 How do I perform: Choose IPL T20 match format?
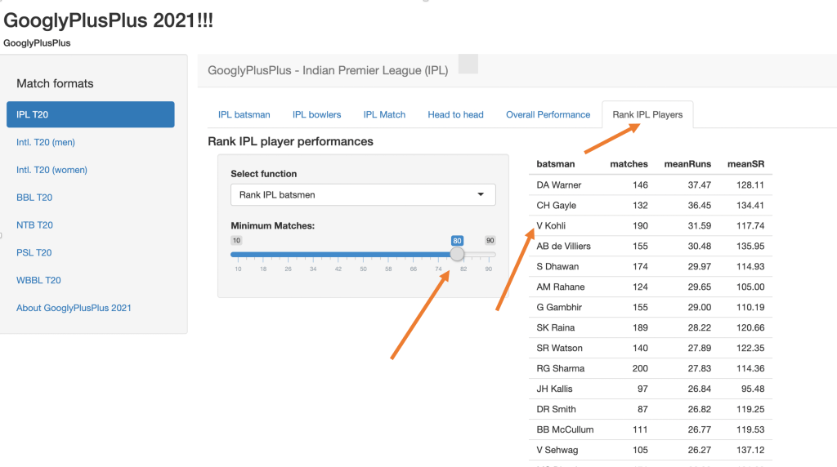90,114
